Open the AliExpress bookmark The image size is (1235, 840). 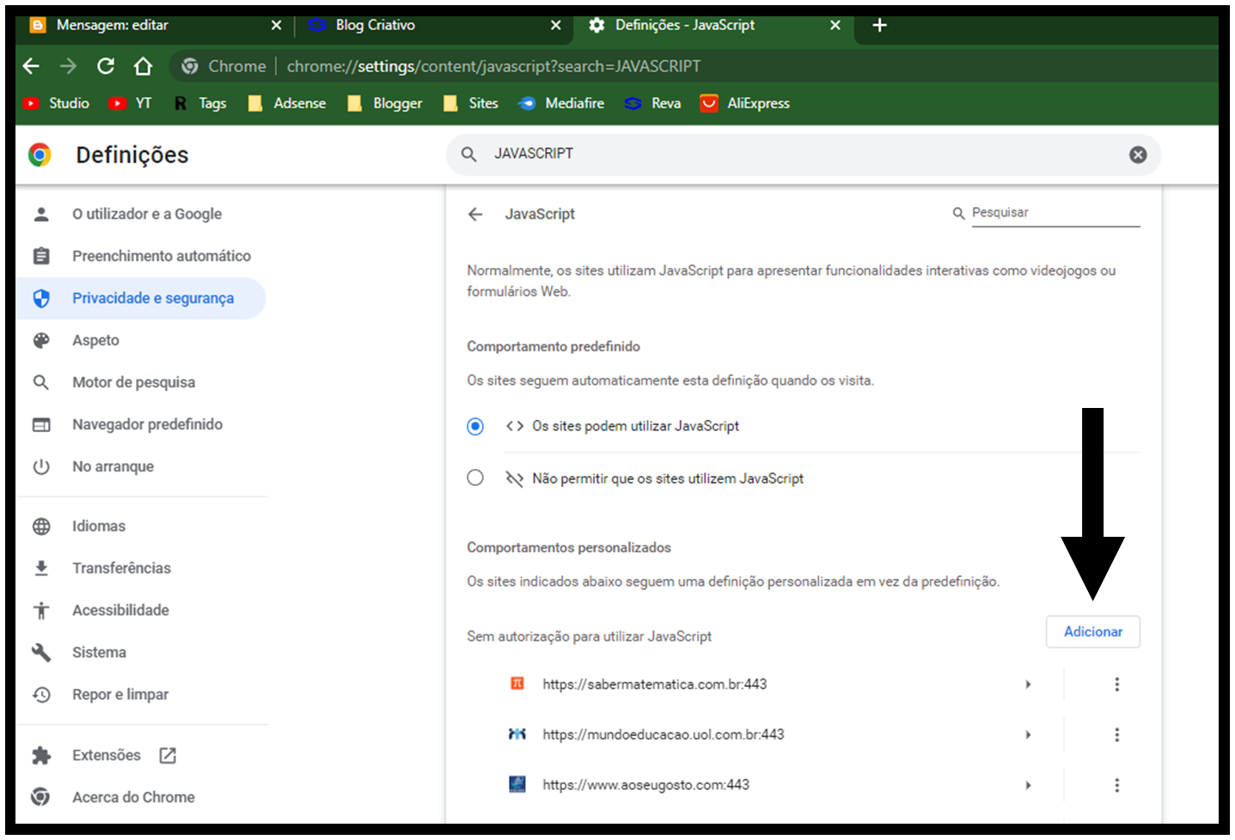(x=745, y=103)
